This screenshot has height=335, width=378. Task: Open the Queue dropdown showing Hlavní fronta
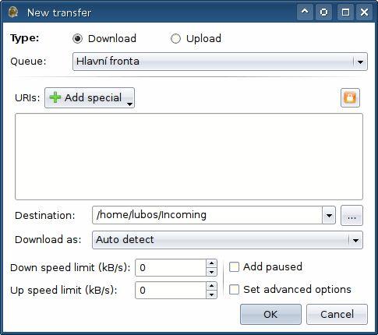pos(220,62)
